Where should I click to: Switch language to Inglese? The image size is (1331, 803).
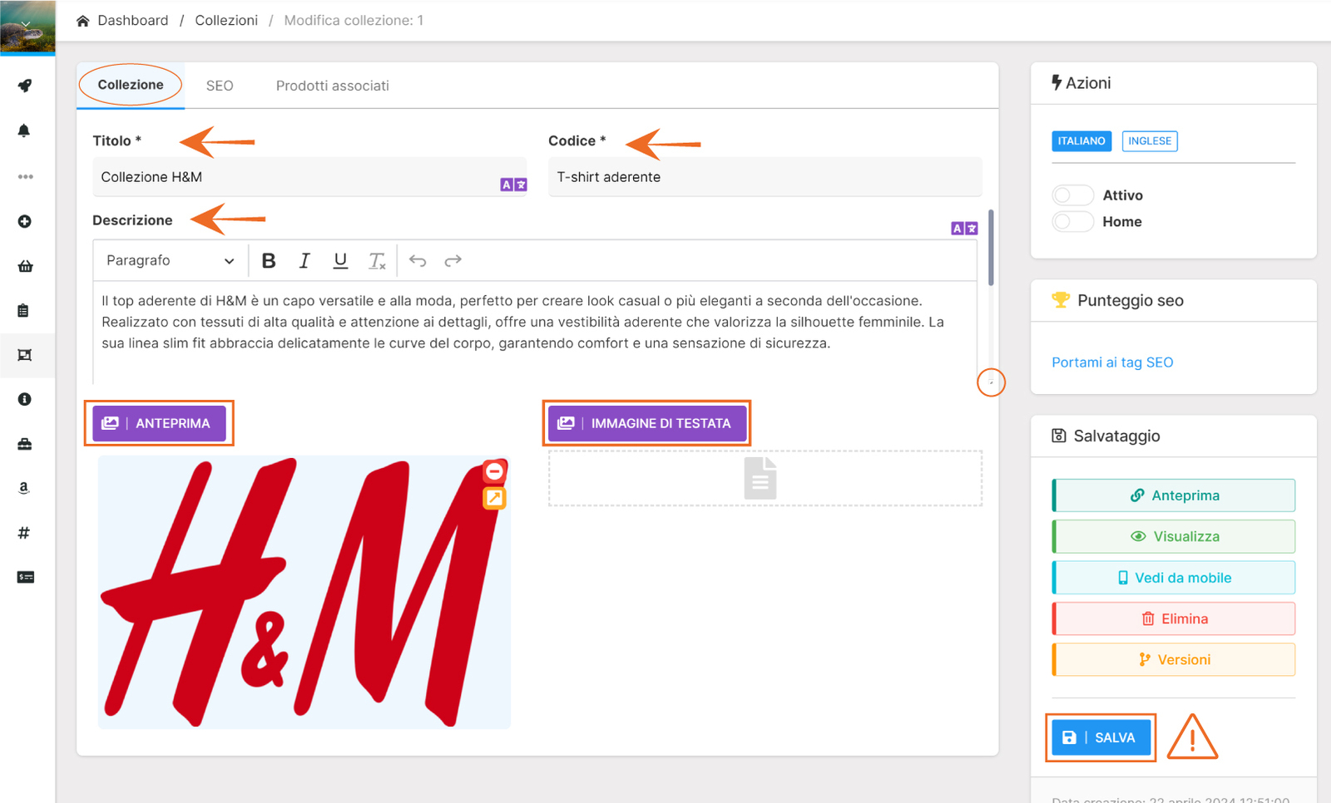(1149, 141)
